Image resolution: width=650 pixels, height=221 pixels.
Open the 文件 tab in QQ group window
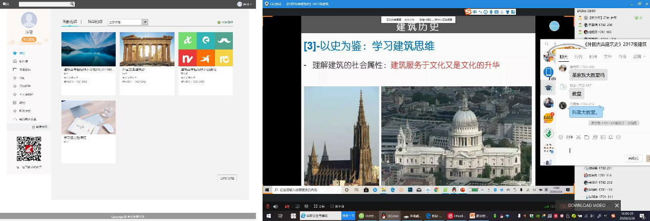click(x=608, y=57)
